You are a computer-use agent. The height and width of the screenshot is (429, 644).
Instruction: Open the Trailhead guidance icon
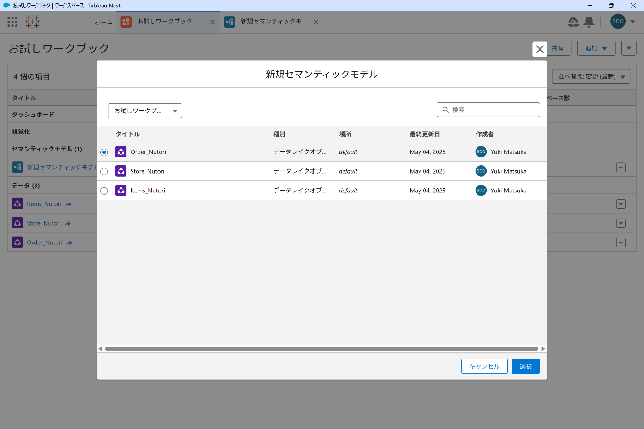coord(573,22)
